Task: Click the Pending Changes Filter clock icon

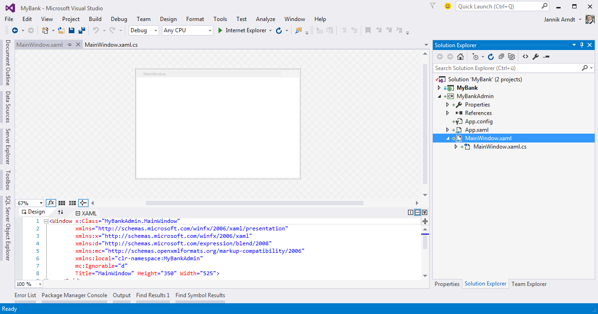Action: click(475, 57)
